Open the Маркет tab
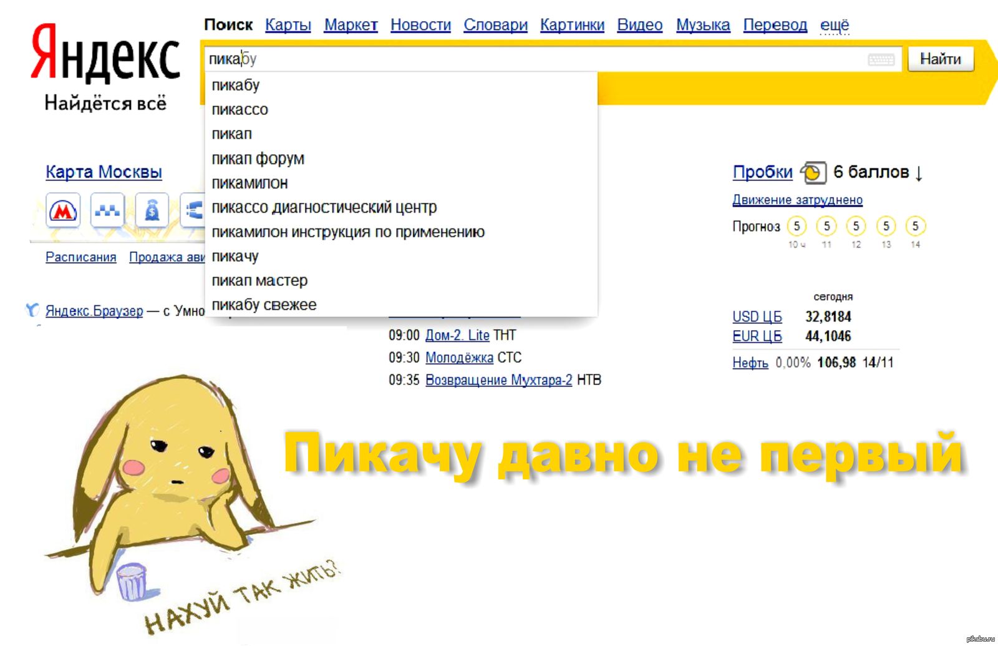The height and width of the screenshot is (646, 998). click(351, 25)
